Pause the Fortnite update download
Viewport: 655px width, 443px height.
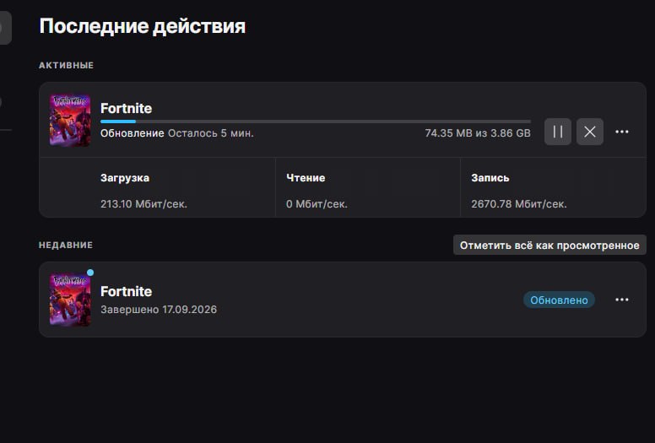pos(558,132)
